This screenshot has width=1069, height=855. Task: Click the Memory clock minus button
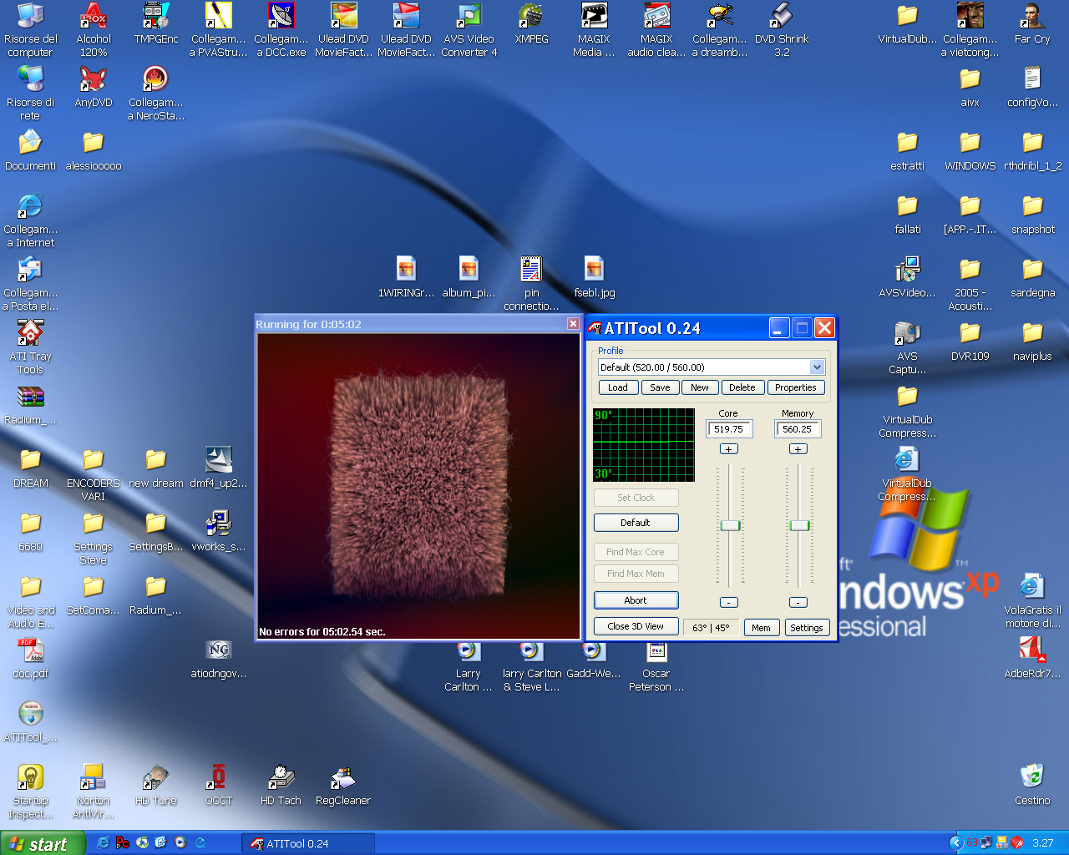798,602
